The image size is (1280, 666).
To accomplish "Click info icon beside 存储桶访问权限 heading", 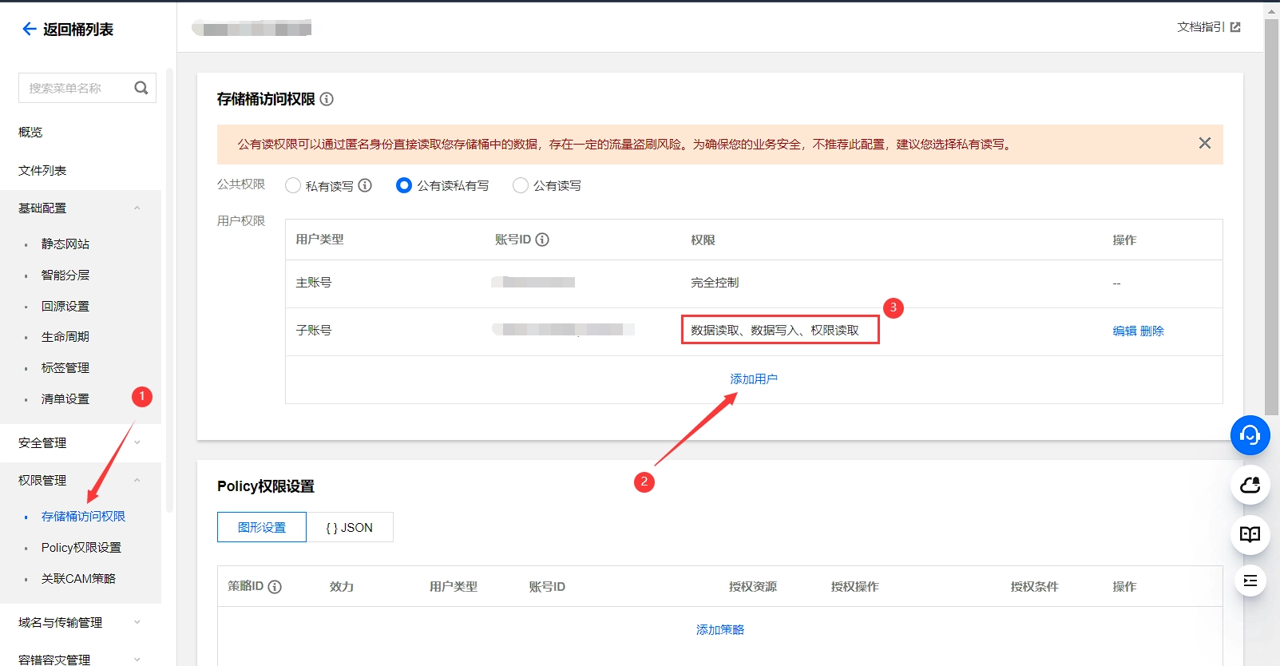I will pyautogui.click(x=327, y=99).
